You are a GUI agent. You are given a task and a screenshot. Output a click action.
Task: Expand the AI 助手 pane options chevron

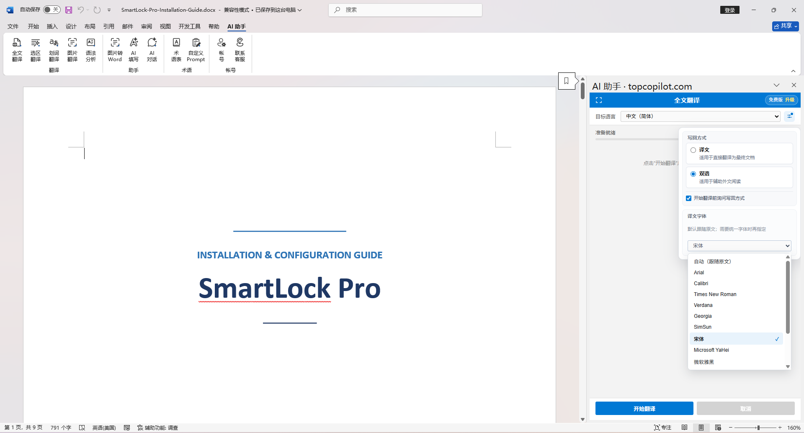pos(776,85)
